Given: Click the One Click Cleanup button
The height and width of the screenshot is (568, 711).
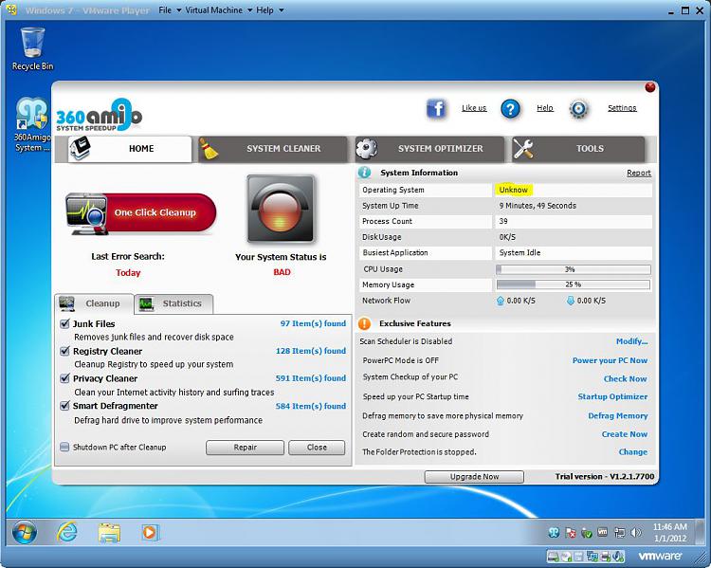Looking at the screenshot, I should (x=141, y=212).
